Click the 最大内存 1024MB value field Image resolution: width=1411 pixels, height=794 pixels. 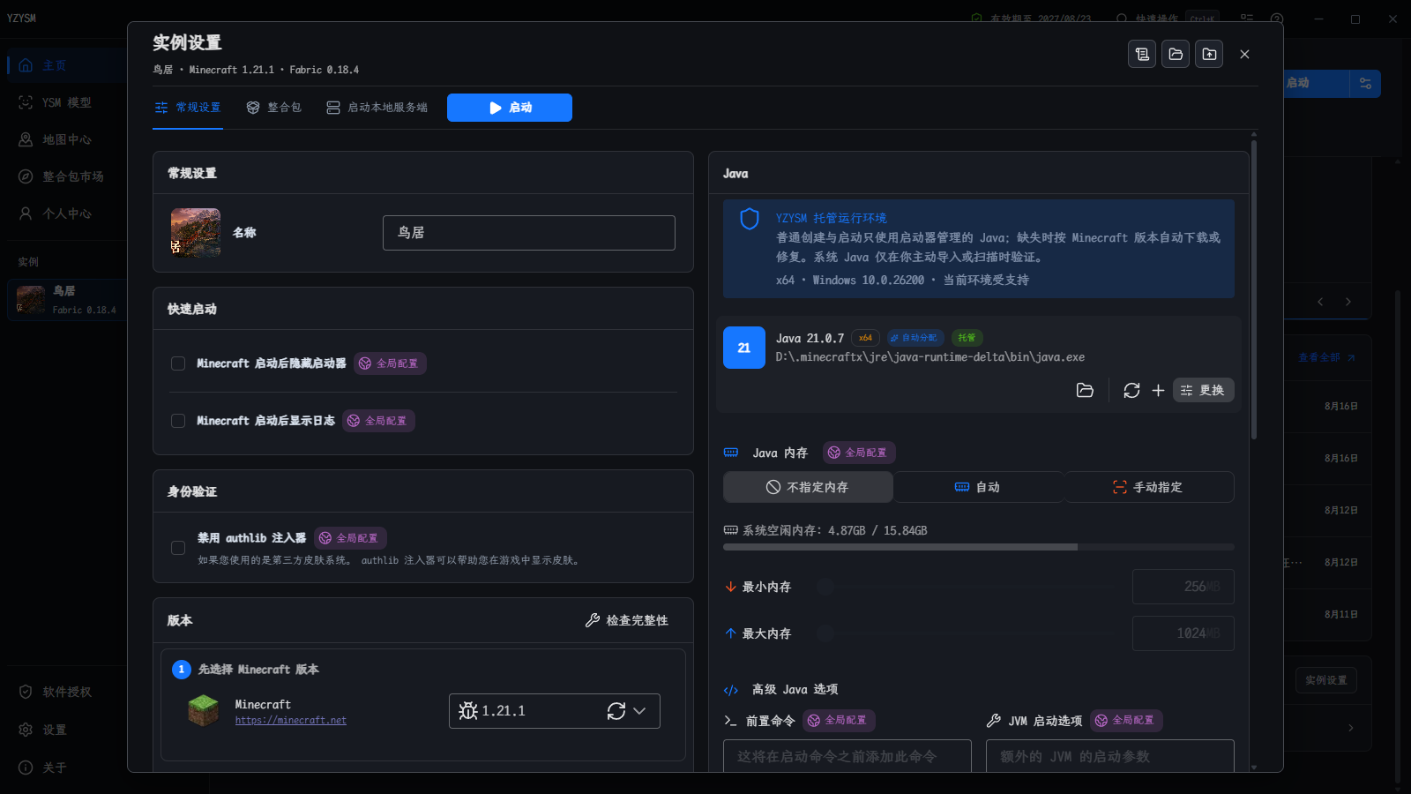coord(1183,633)
